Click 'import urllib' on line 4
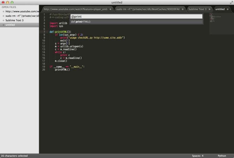234x158 pixels. tap(58, 23)
